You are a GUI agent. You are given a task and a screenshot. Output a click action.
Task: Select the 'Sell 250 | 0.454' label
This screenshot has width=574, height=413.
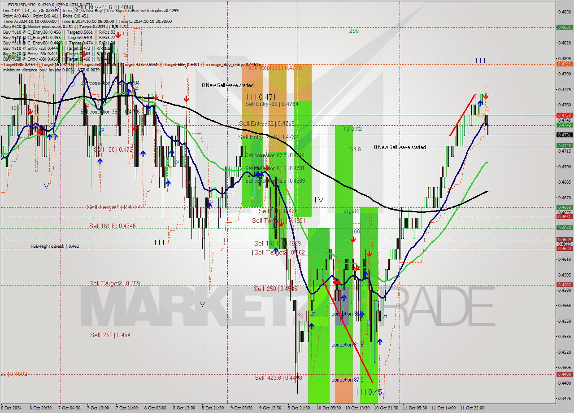pyautogui.click(x=110, y=335)
